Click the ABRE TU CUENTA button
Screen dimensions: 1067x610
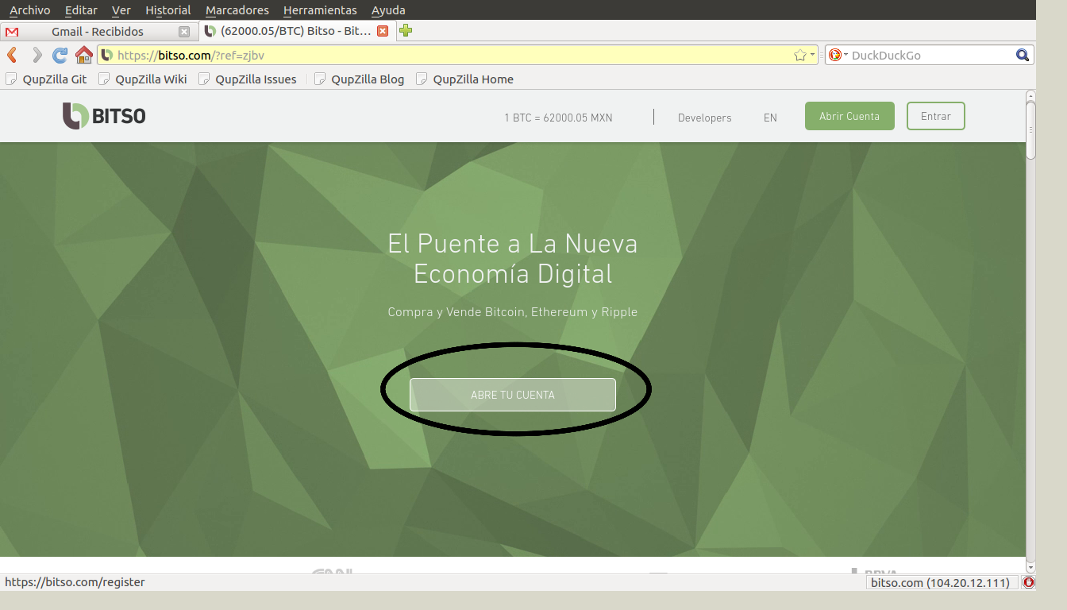click(x=513, y=395)
